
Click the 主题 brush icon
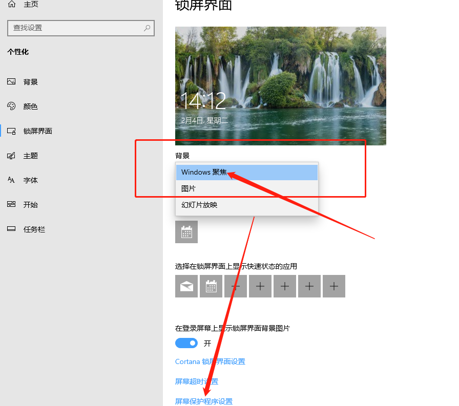click(11, 156)
